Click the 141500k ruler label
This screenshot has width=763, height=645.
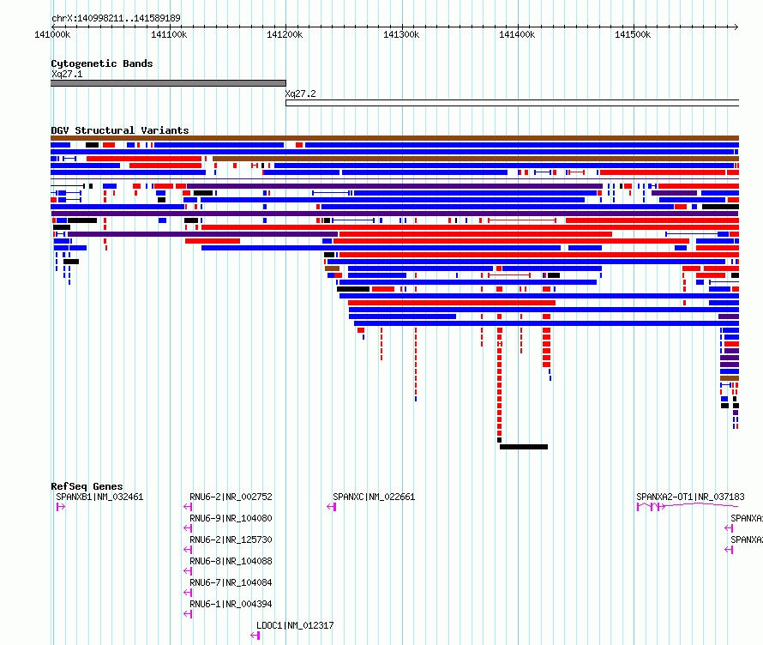pyautogui.click(x=633, y=34)
